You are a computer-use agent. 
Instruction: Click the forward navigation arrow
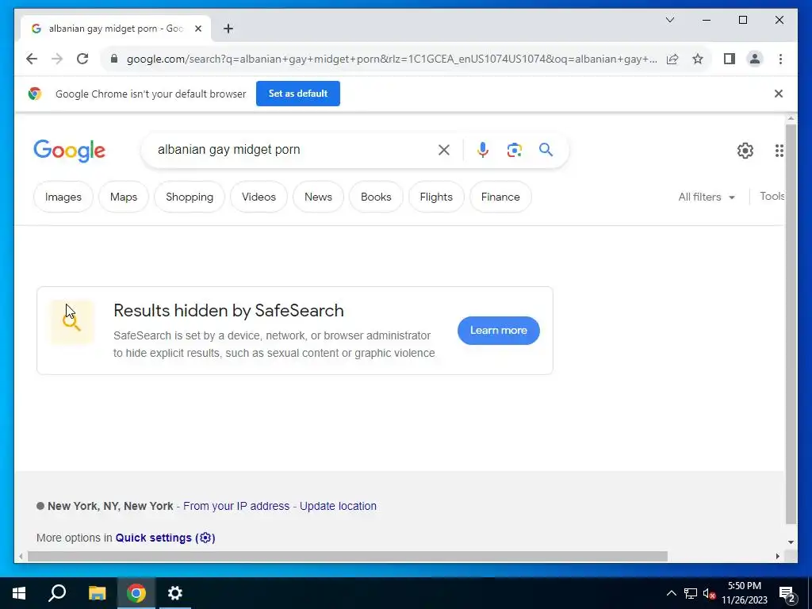[57, 59]
